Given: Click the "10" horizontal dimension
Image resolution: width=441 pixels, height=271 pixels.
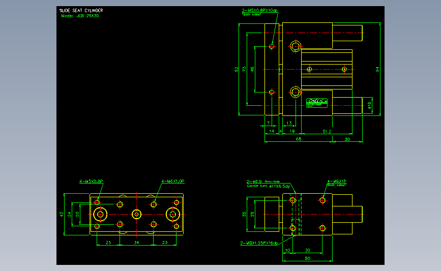Looking at the screenshot, I should click(x=288, y=250).
